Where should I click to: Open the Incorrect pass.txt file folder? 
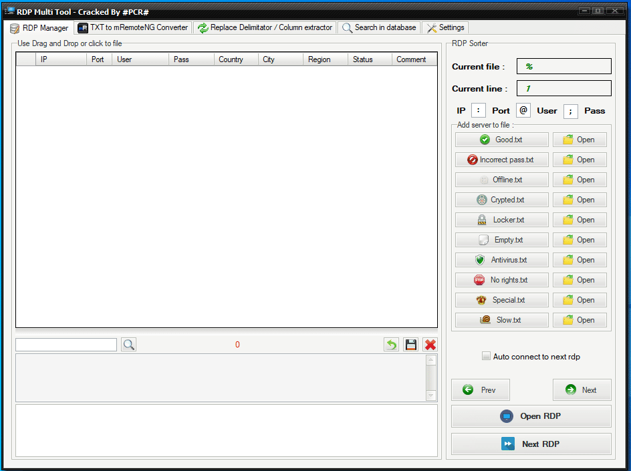pyautogui.click(x=580, y=160)
